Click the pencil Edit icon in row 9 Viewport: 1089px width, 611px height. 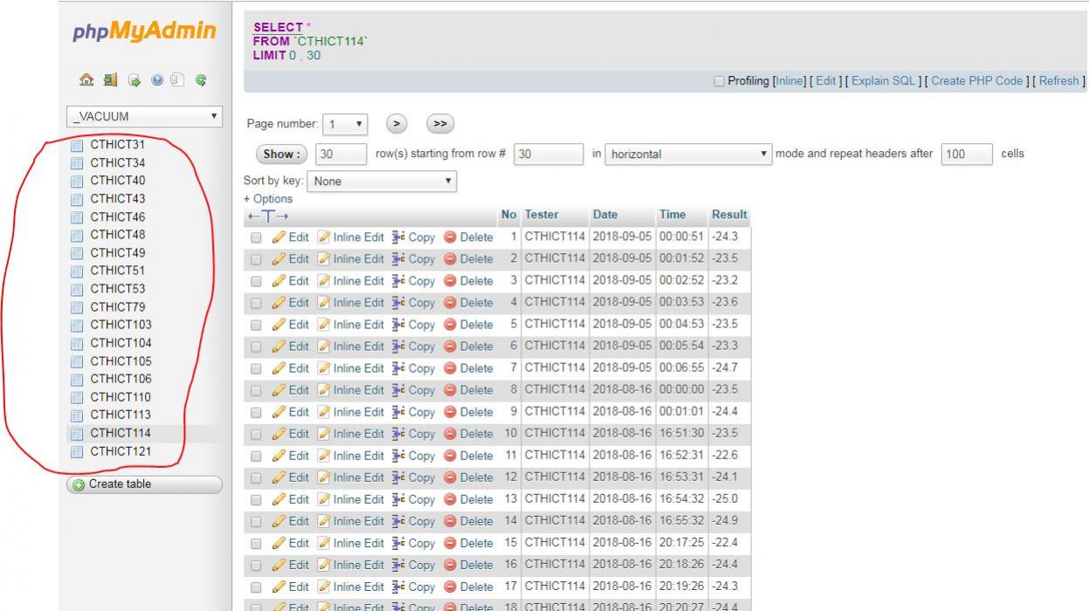click(x=279, y=411)
